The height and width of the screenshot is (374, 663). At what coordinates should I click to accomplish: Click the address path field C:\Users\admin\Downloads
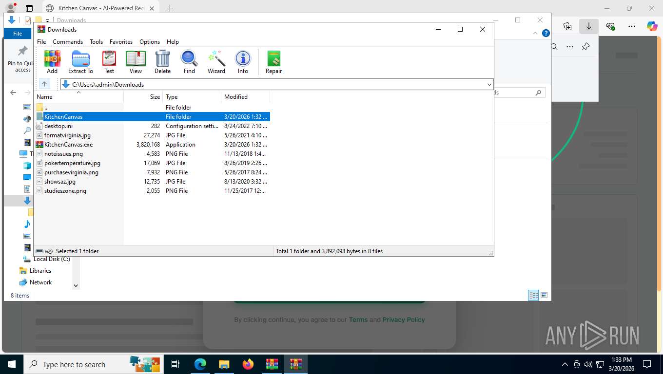(277, 85)
